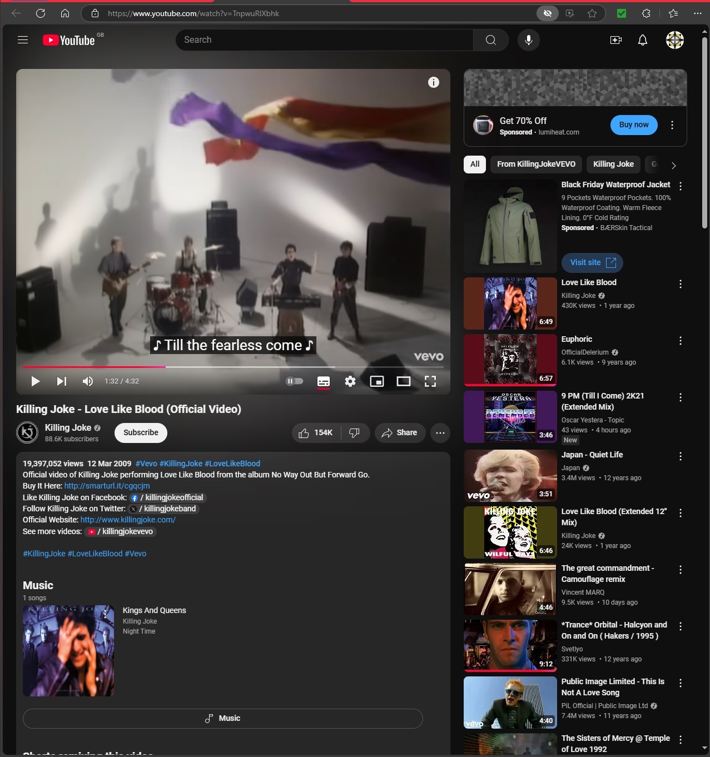Go to the YouTube home logo
This screenshot has width=710, height=757.
pos(69,40)
